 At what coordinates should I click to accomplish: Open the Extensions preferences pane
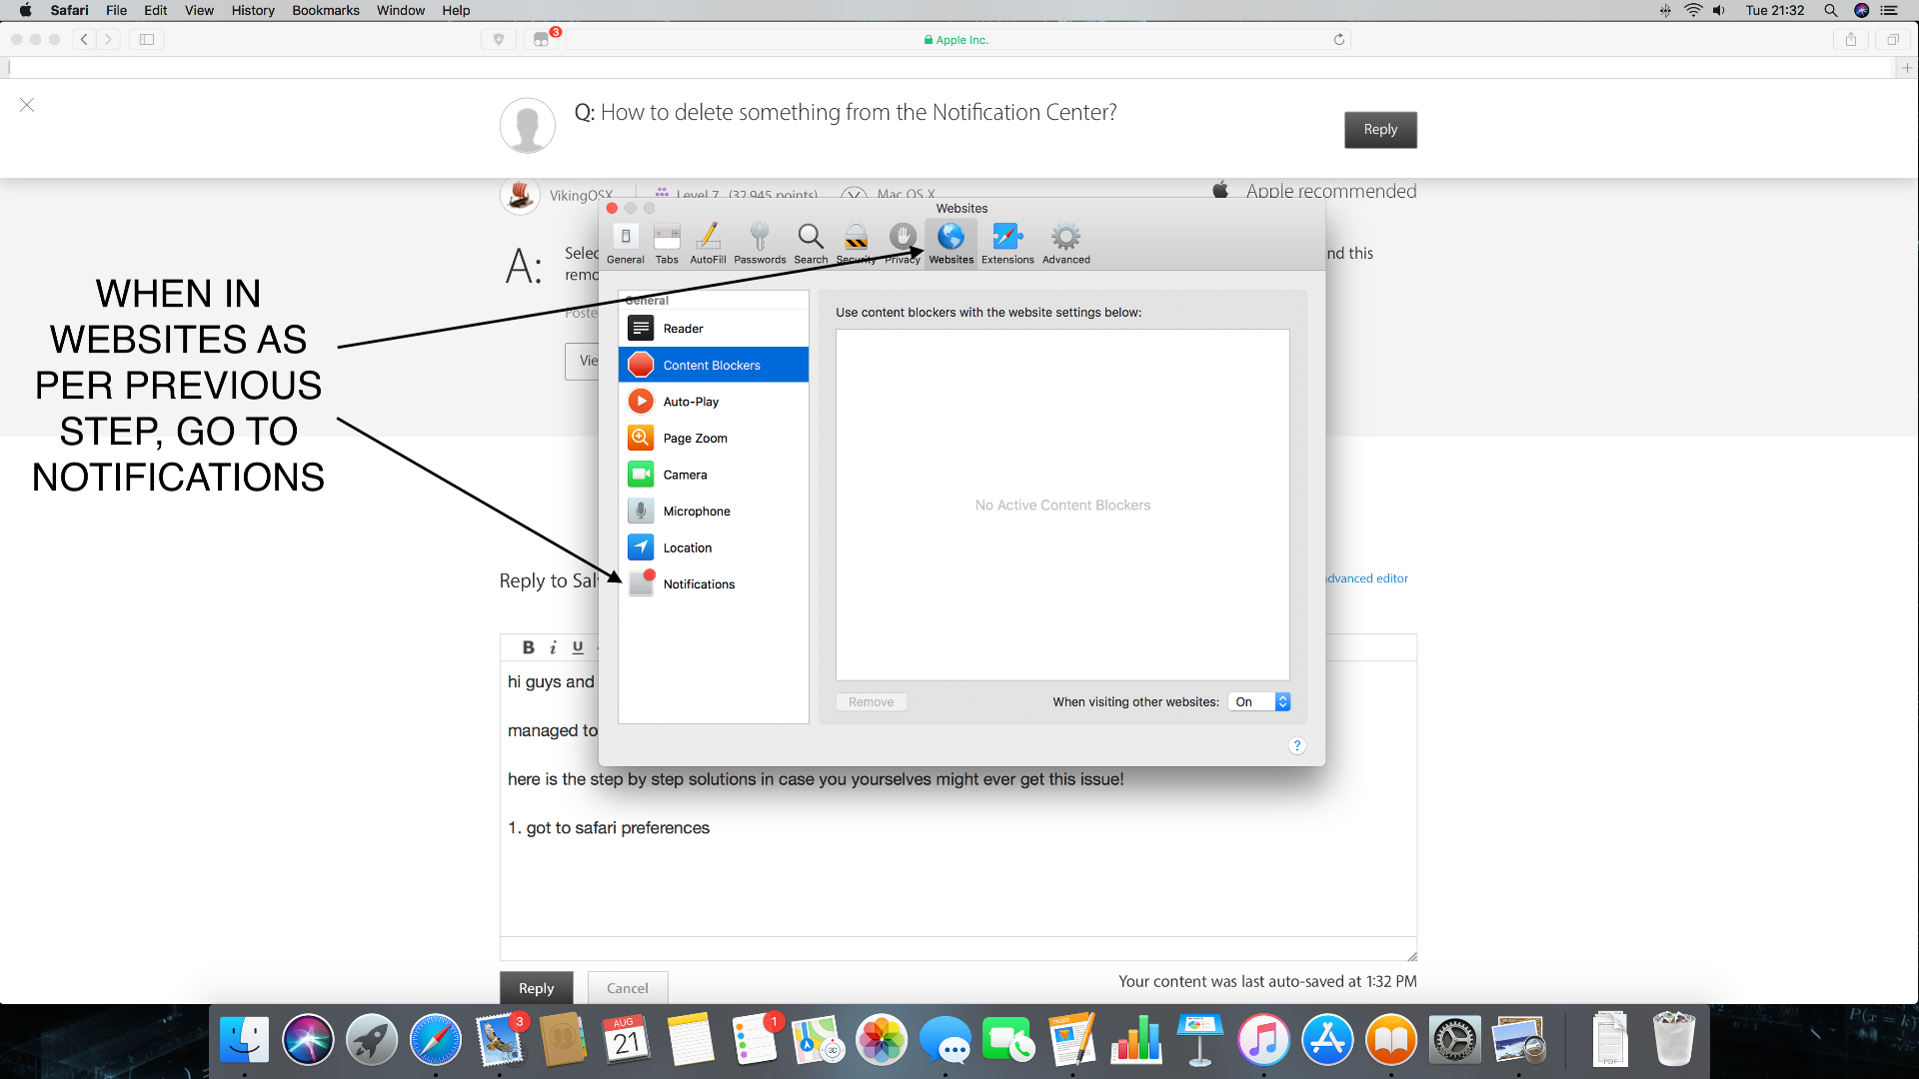tap(1006, 243)
